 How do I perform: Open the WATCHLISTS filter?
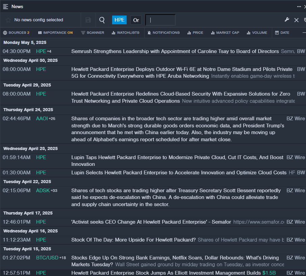coord(126,33)
